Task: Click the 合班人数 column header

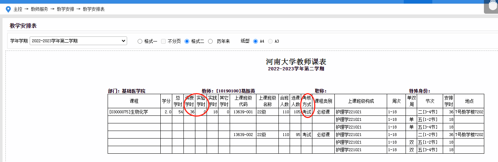Action: point(284,101)
